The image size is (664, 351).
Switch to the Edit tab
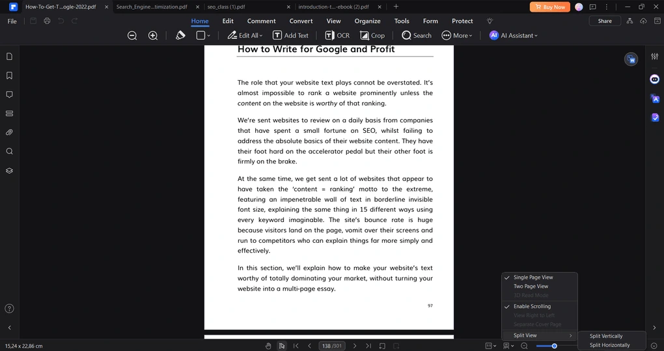click(x=228, y=21)
